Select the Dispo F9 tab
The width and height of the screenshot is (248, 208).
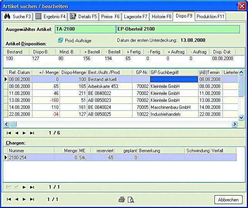coord(184,16)
